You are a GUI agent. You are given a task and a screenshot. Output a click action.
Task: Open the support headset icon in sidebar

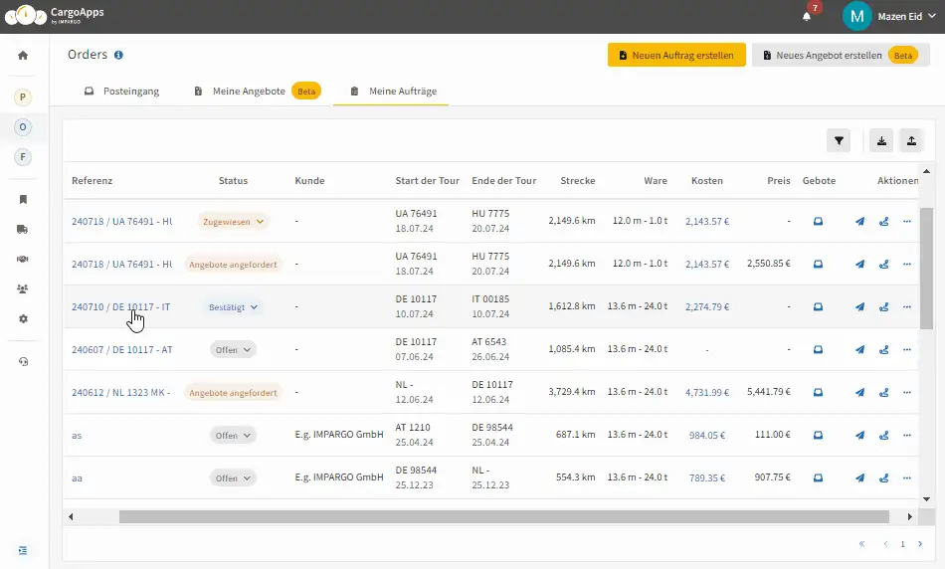point(23,362)
